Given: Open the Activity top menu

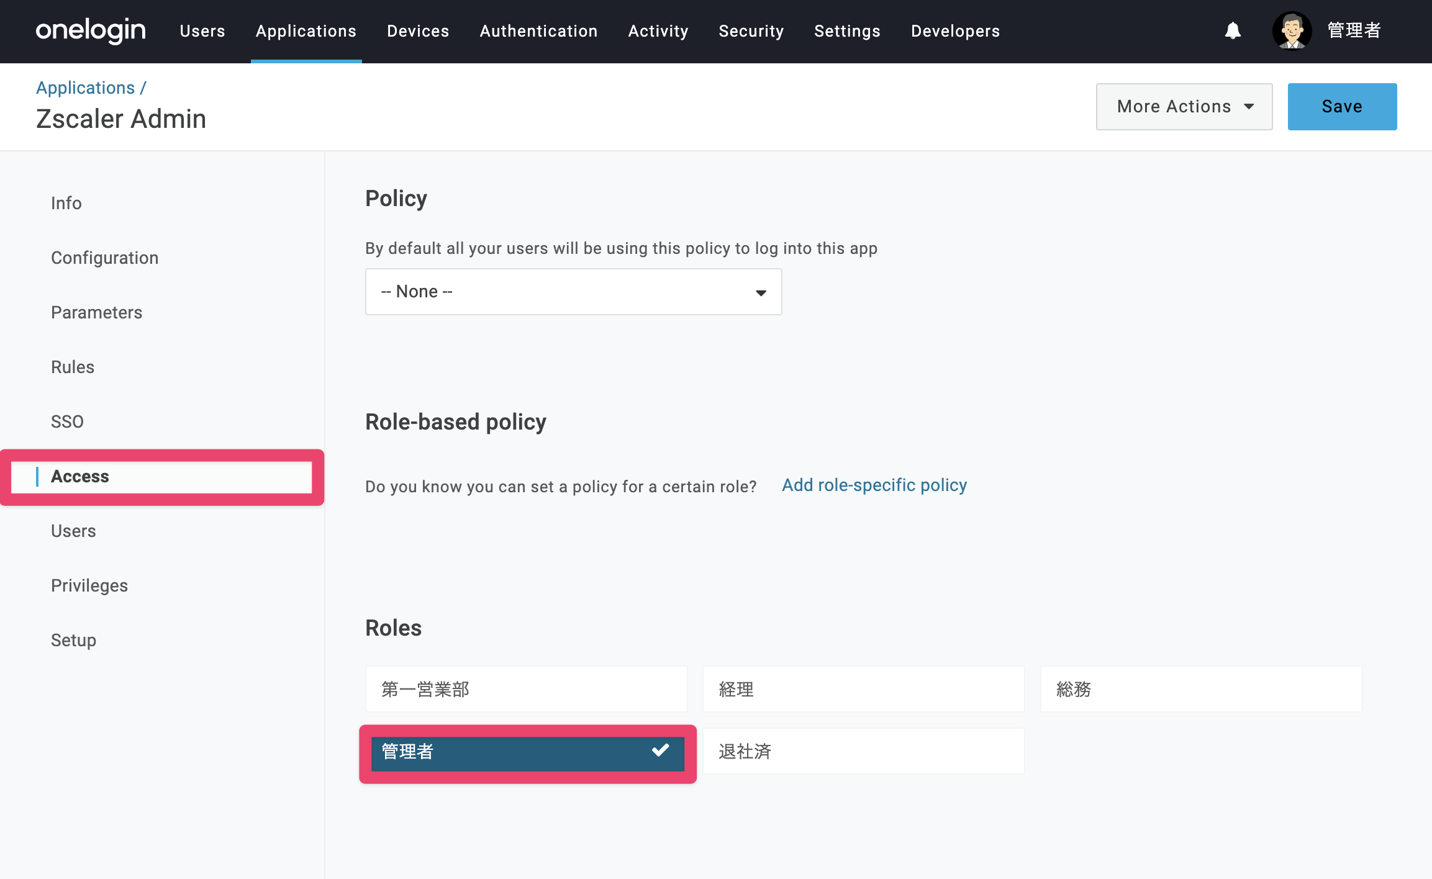Looking at the screenshot, I should 658,31.
